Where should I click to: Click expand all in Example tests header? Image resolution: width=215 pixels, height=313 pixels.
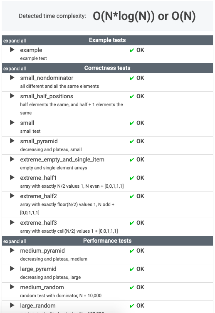pyautogui.click(x=15, y=41)
